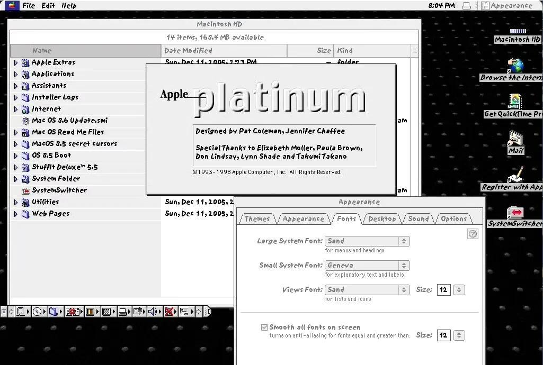
Task: Expand the Apple Extras folder triangle
Action: 15,62
